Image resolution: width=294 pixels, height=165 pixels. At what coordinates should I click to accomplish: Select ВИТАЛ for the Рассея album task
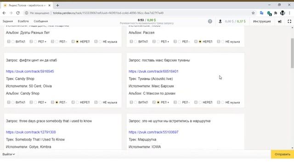pyautogui.click(x=136, y=42)
